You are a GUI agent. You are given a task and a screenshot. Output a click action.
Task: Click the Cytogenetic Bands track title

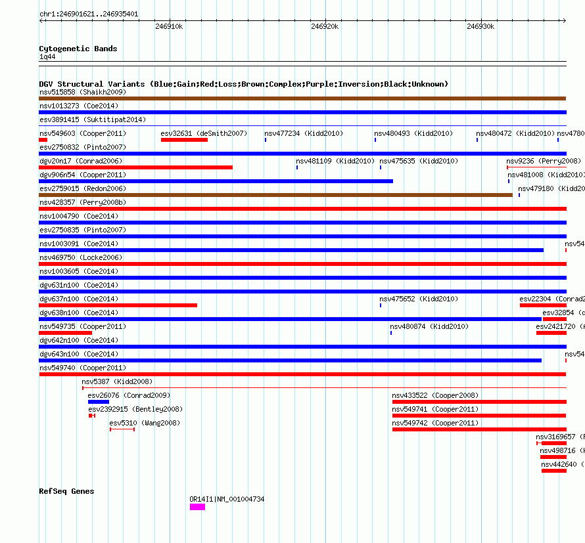(x=78, y=49)
